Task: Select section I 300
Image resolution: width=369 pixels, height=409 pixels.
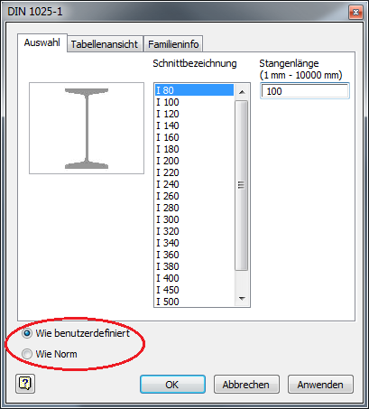Action: click(194, 219)
